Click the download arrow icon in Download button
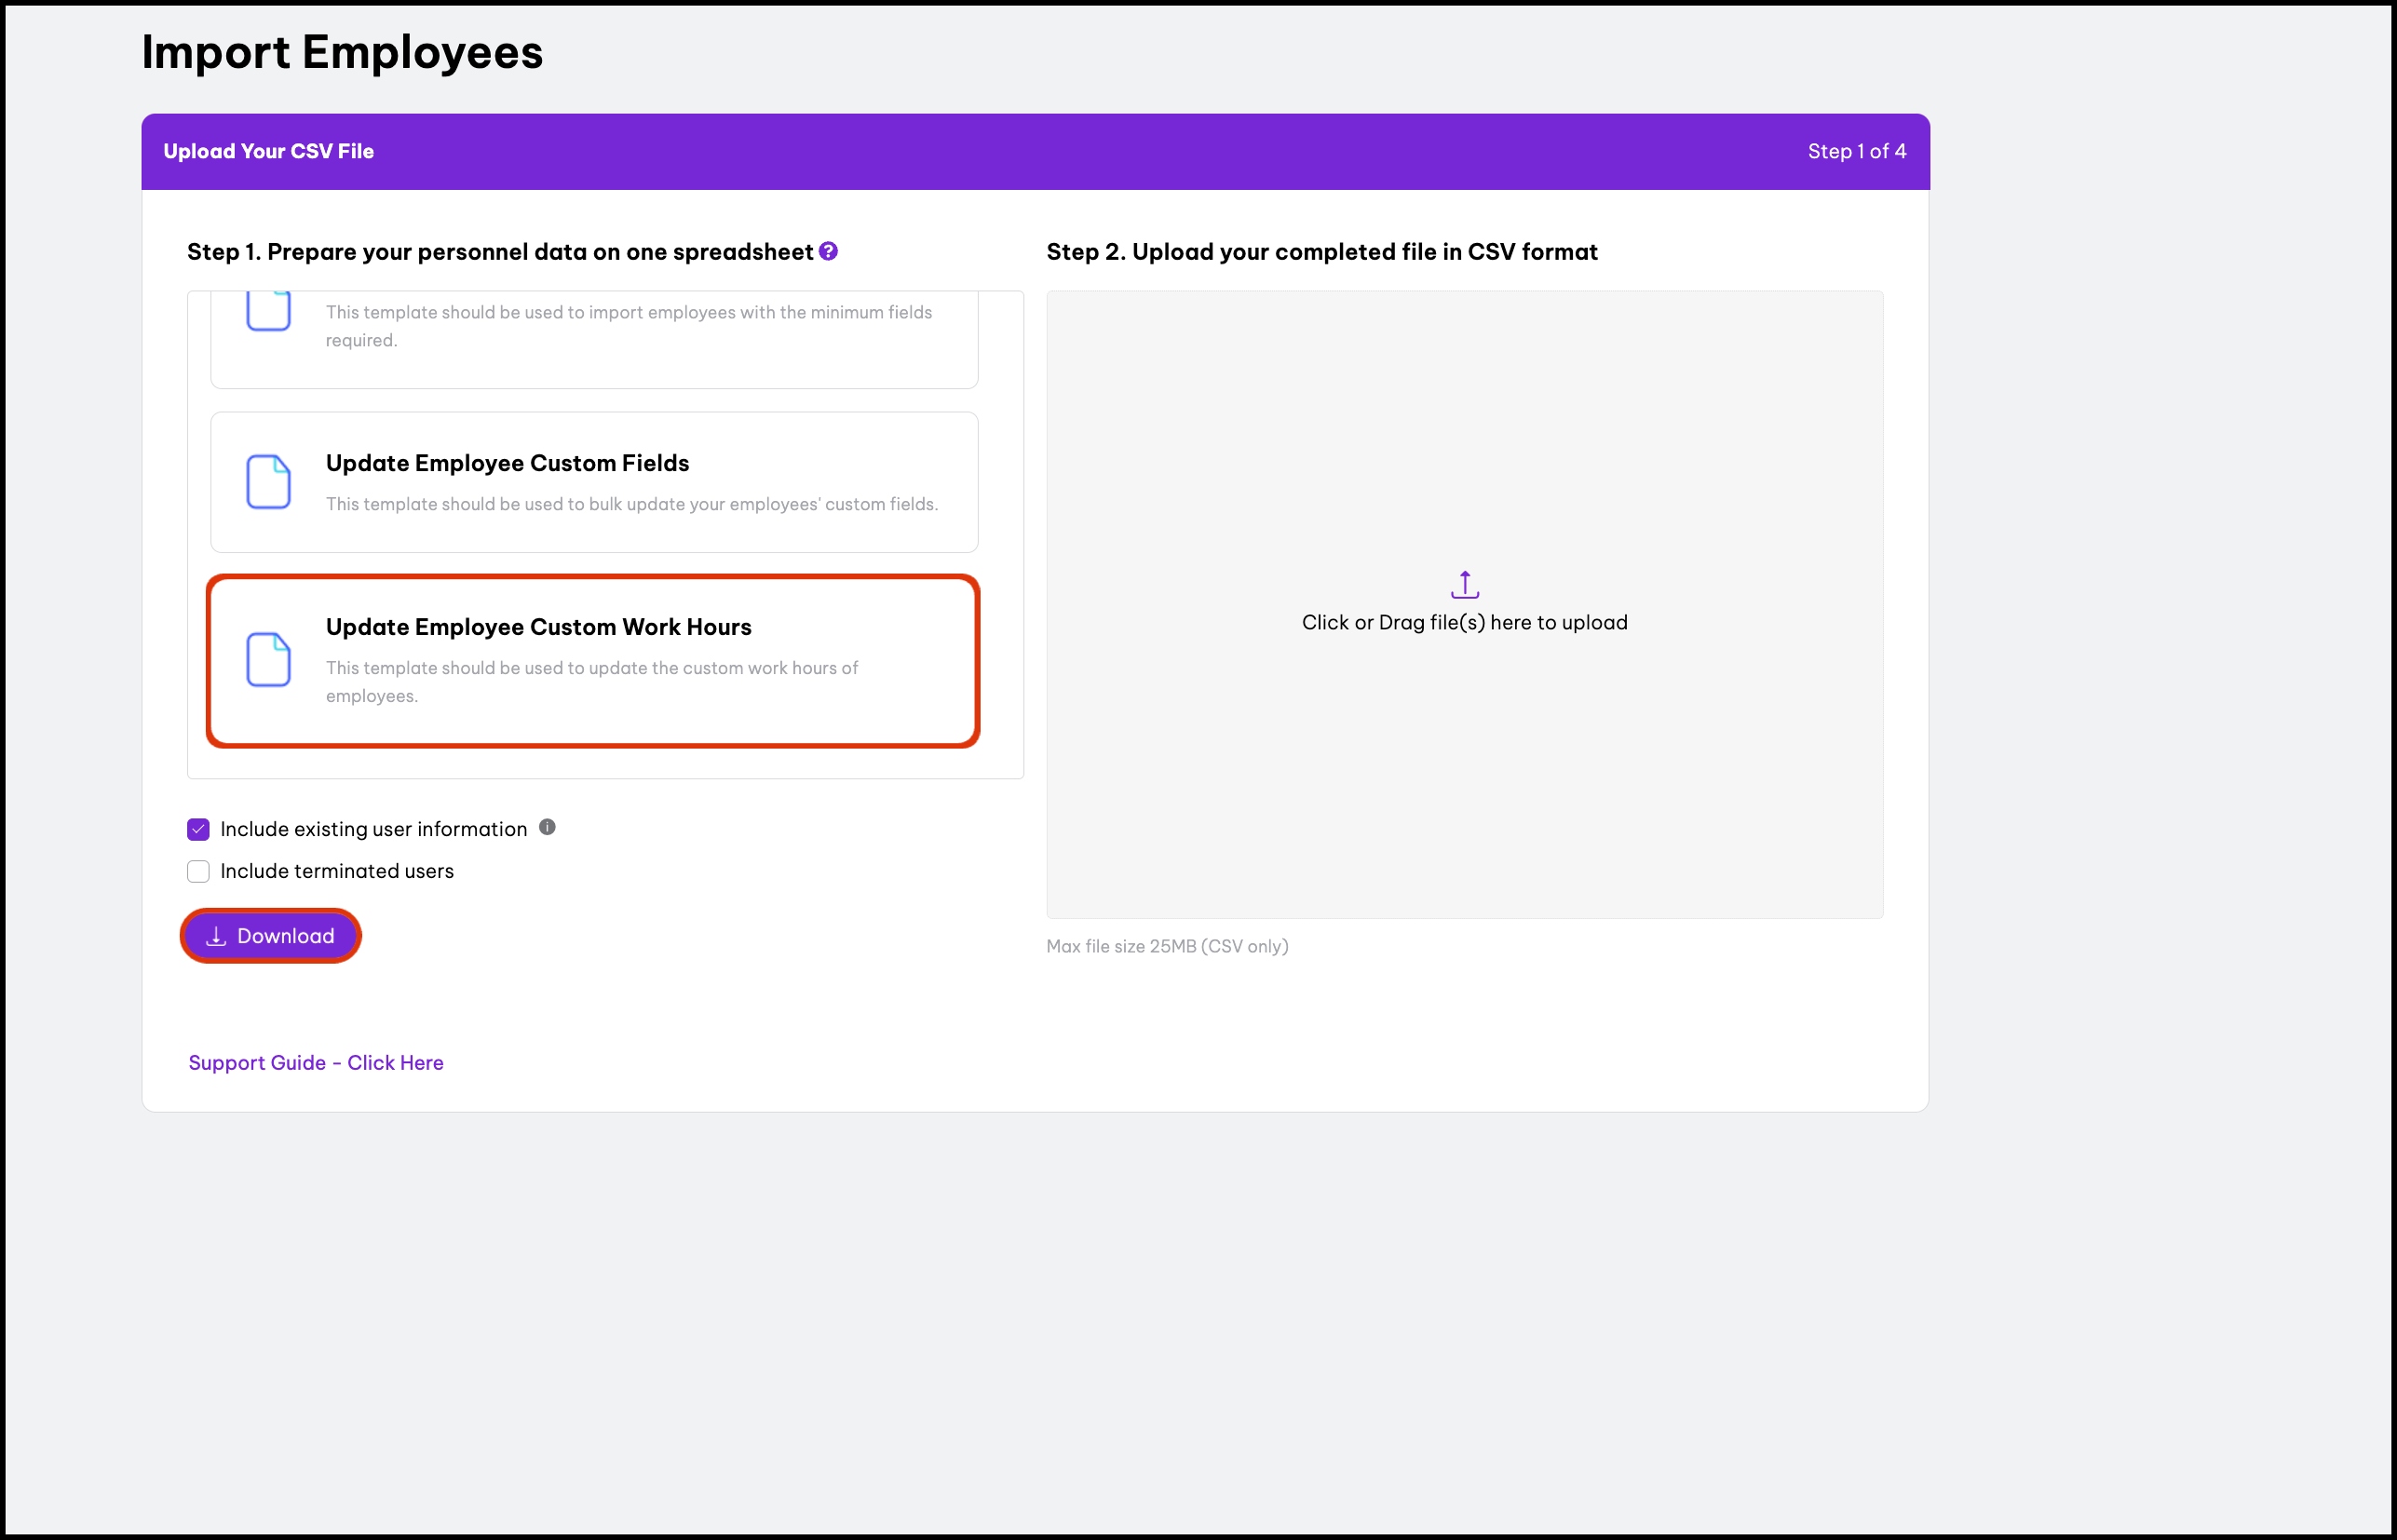The image size is (2397, 1540). tap(216, 936)
